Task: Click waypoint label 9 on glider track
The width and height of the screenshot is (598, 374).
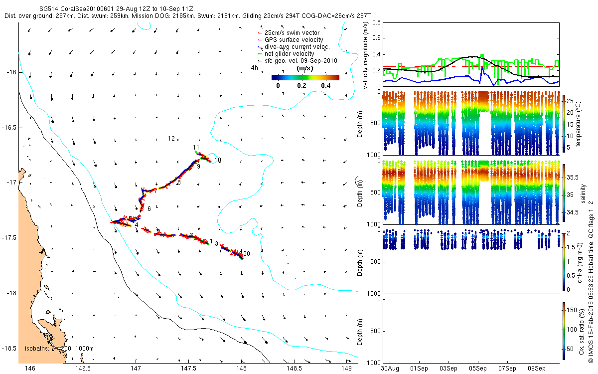Action: (x=198, y=167)
